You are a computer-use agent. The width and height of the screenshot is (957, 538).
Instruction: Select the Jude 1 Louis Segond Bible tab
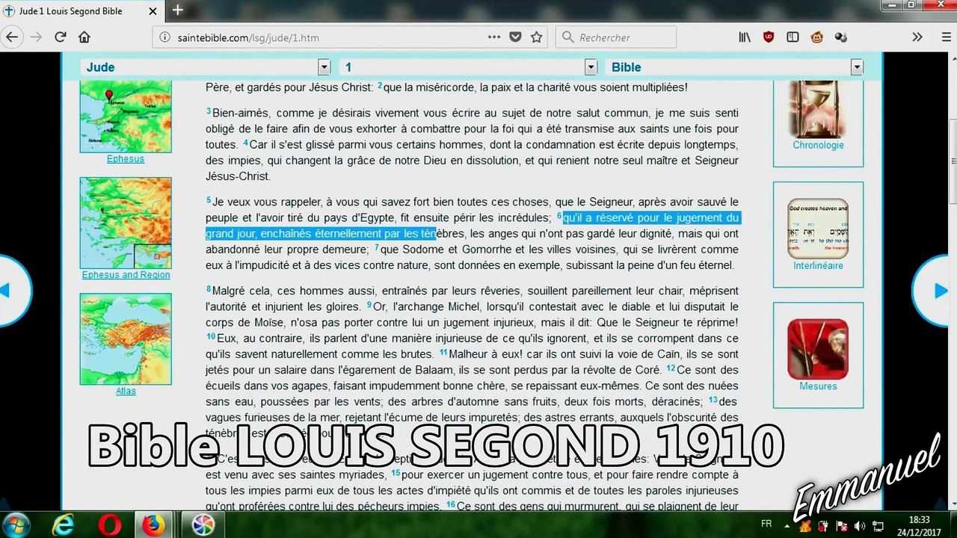pos(82,10)
